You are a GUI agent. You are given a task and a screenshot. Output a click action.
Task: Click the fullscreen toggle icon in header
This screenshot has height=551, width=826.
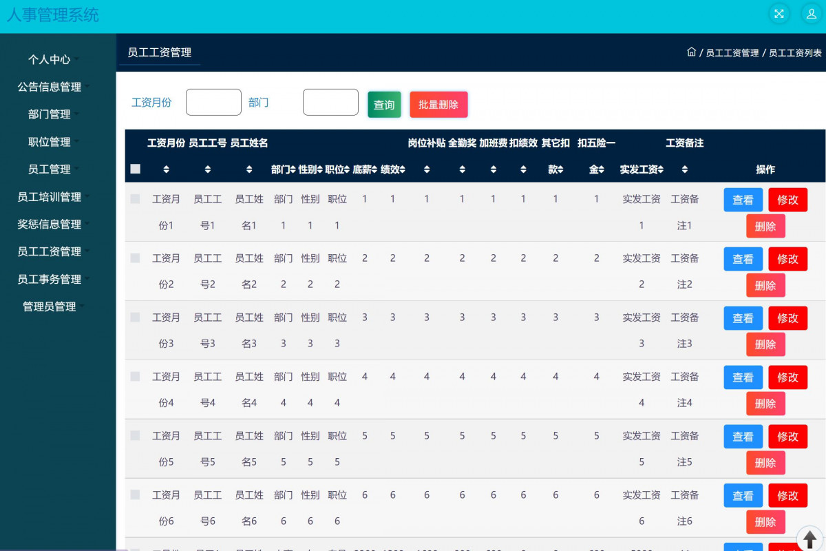[x=779, y=14]
